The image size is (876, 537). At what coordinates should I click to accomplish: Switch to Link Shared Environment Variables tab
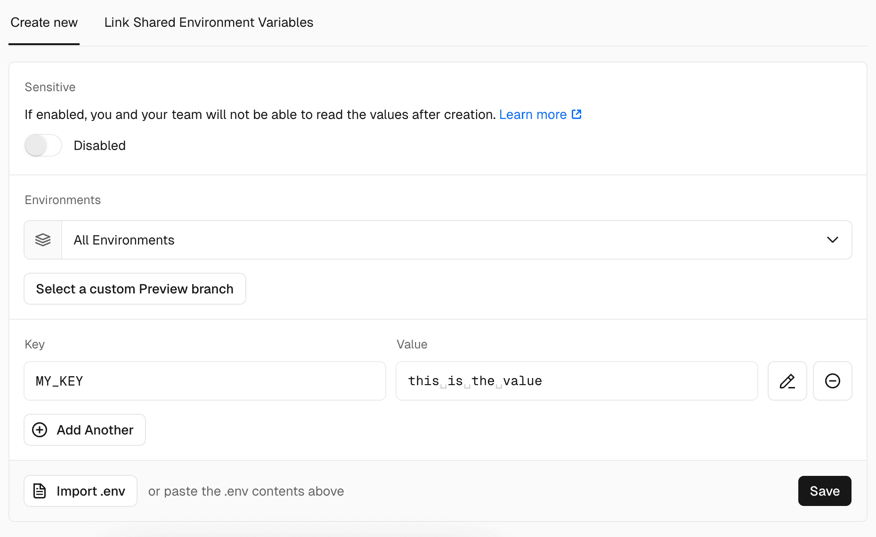click(x=209, y=22)
